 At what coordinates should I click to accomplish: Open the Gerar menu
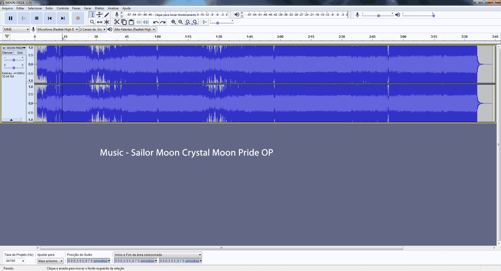[x=88, y=8]
